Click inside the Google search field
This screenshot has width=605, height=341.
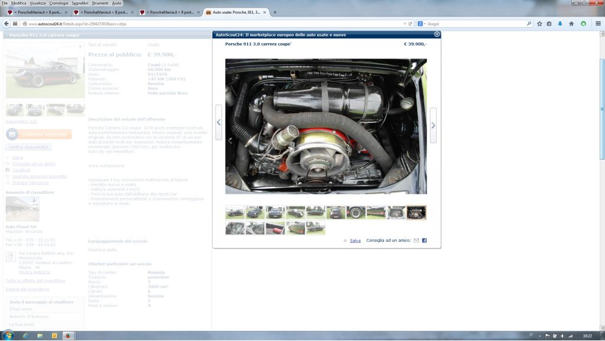coord(476,24)
